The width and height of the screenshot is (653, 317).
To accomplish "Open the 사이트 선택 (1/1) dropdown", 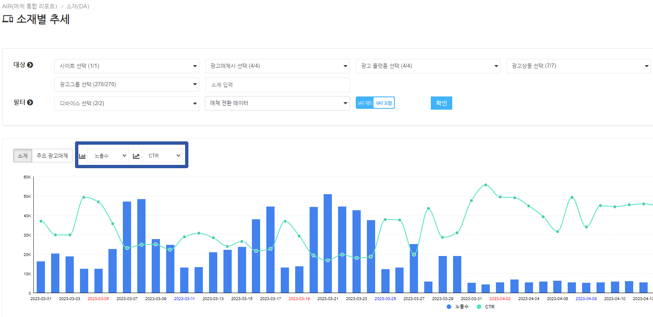I will pos(127,66).
